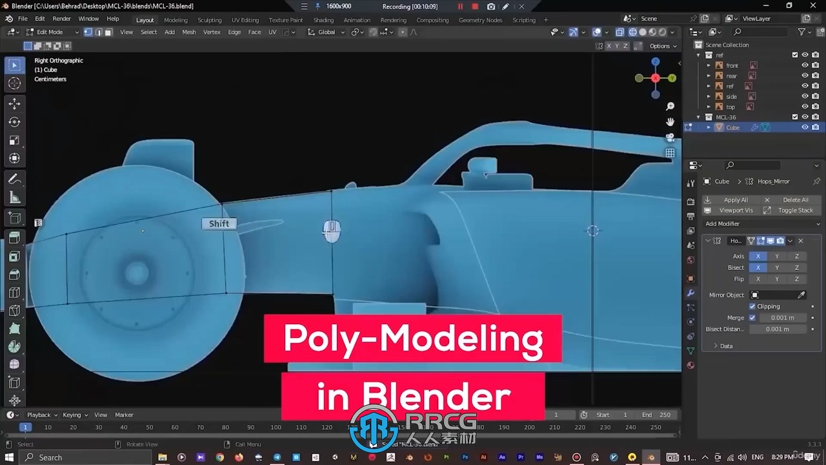Uncheck the MCL-36 collection checkbox
The width and height of the screenshot is (826, 465).
coord(795,117)
